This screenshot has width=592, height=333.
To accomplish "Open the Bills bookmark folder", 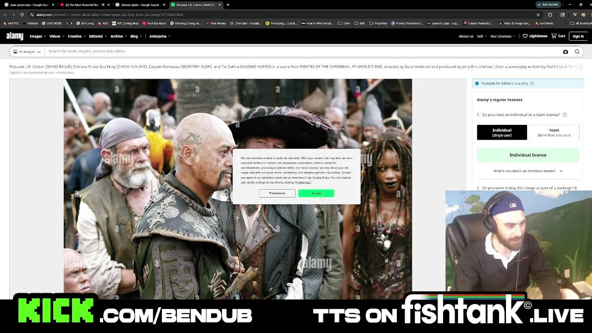I will coord(359,23).
